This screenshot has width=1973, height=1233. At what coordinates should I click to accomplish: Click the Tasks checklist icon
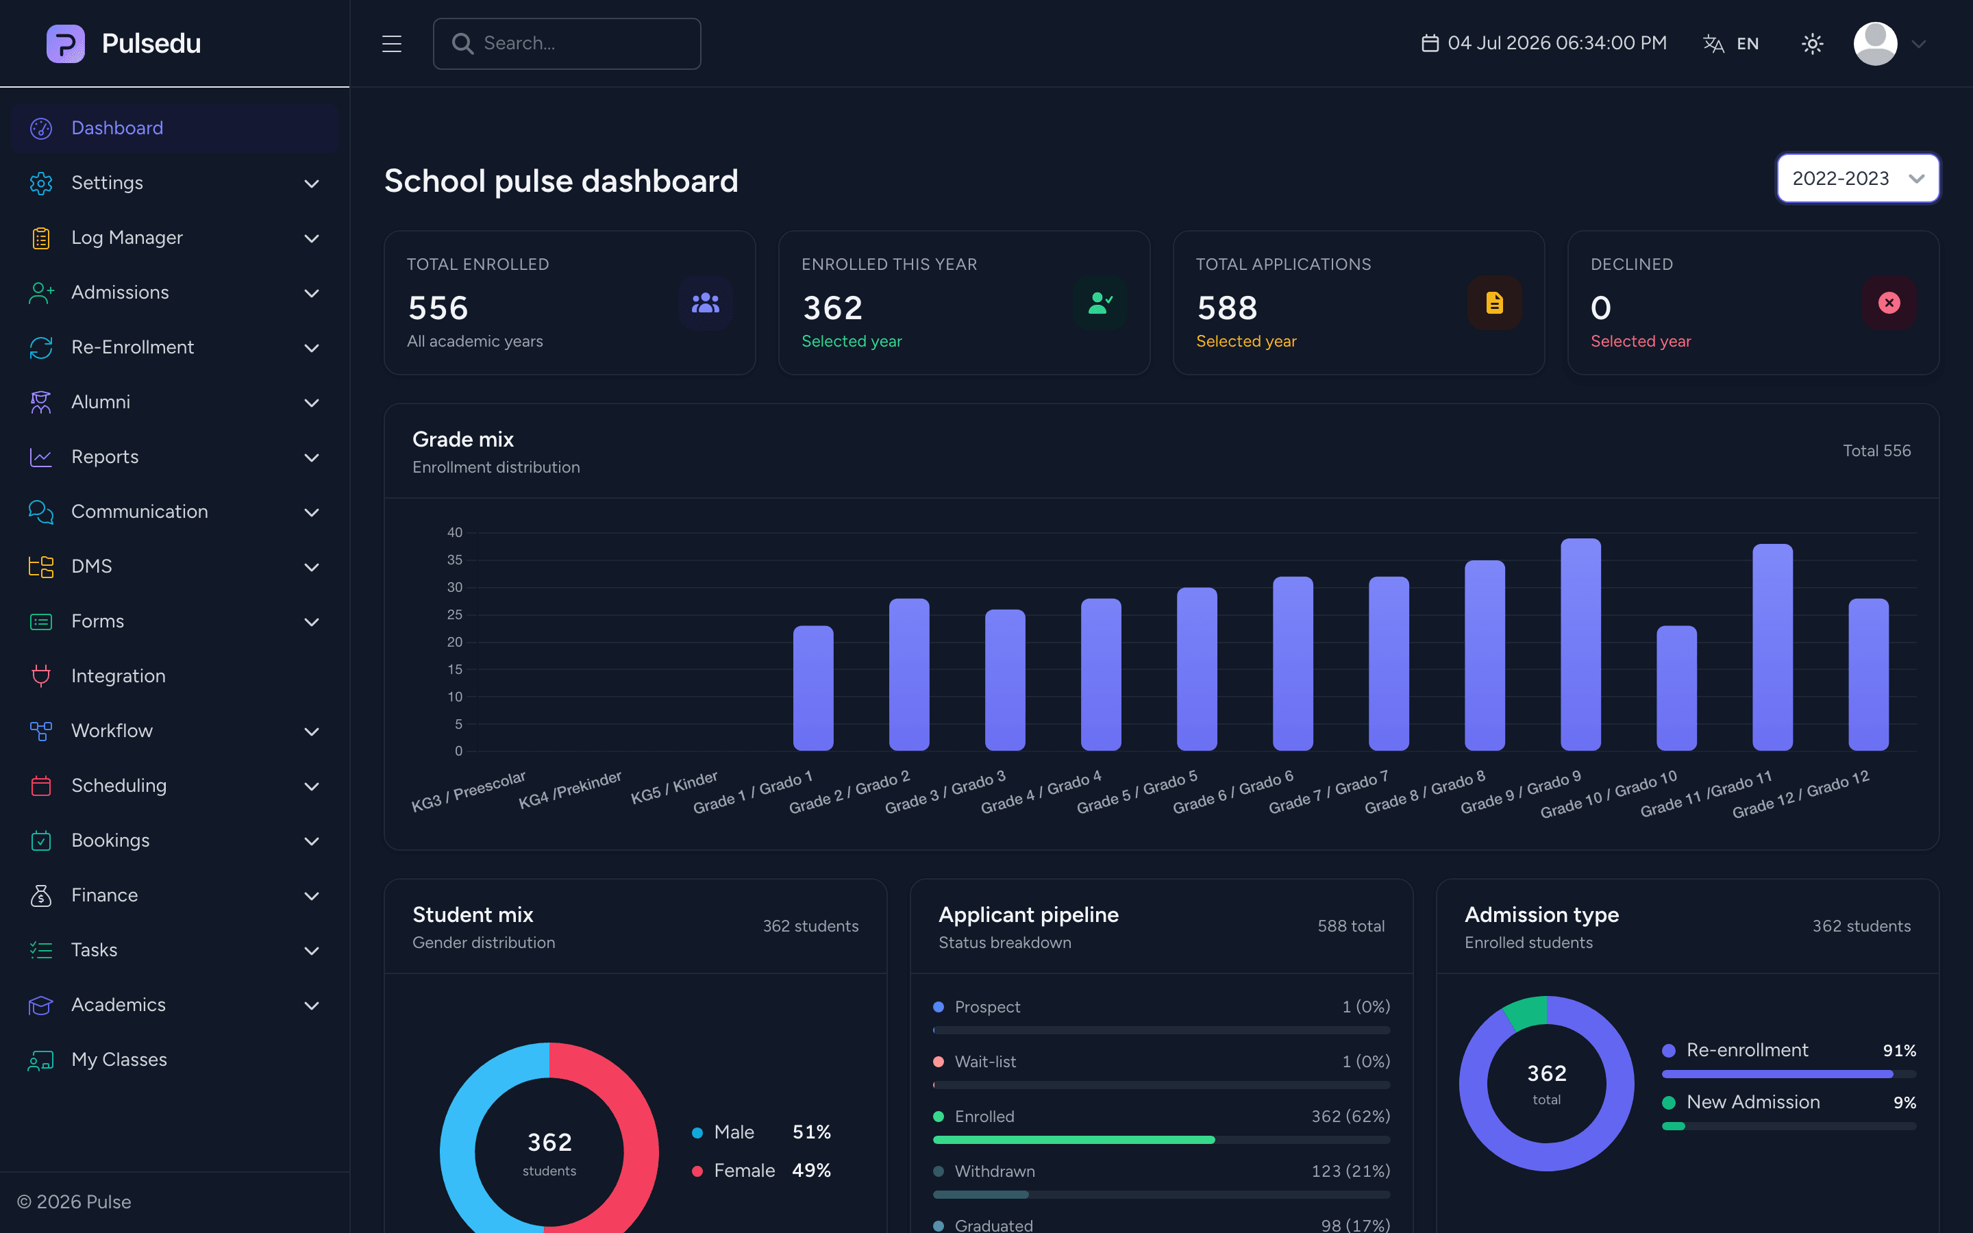41,950
